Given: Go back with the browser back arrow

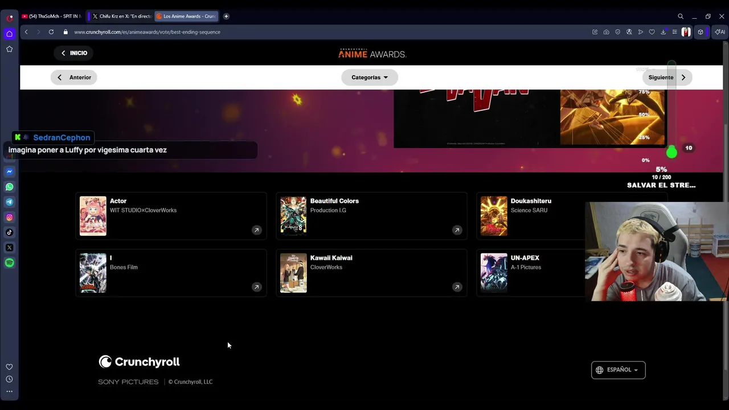Looking at the screenshot, I should click(x=26, y=32).
